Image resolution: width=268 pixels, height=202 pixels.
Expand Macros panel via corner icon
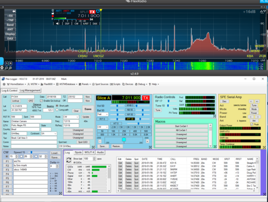click(x=215, y=146)
